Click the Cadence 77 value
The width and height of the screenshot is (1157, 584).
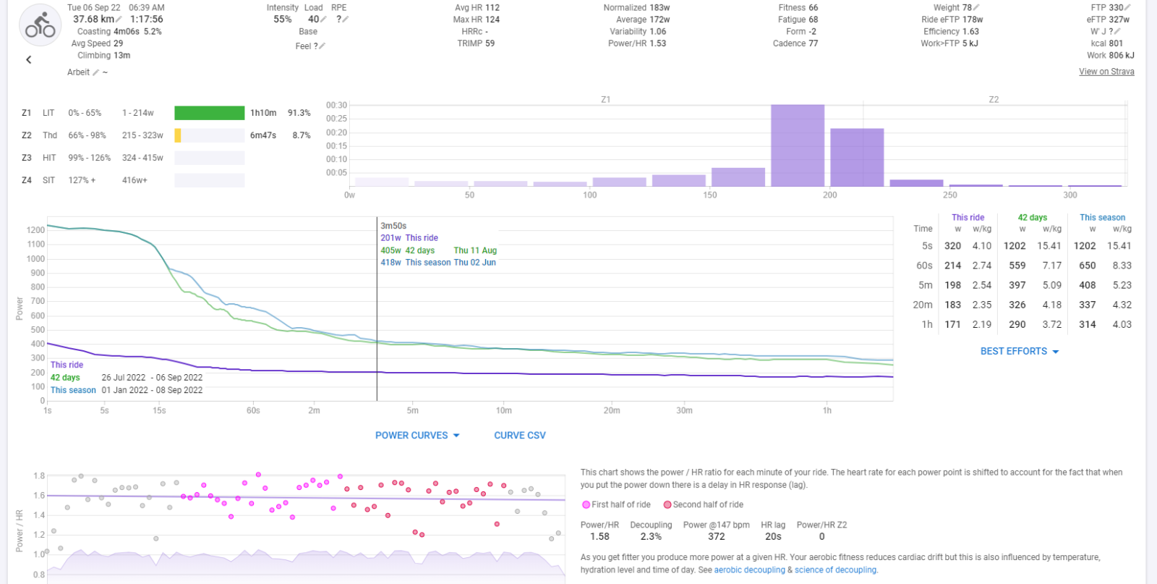pos(814,43)
